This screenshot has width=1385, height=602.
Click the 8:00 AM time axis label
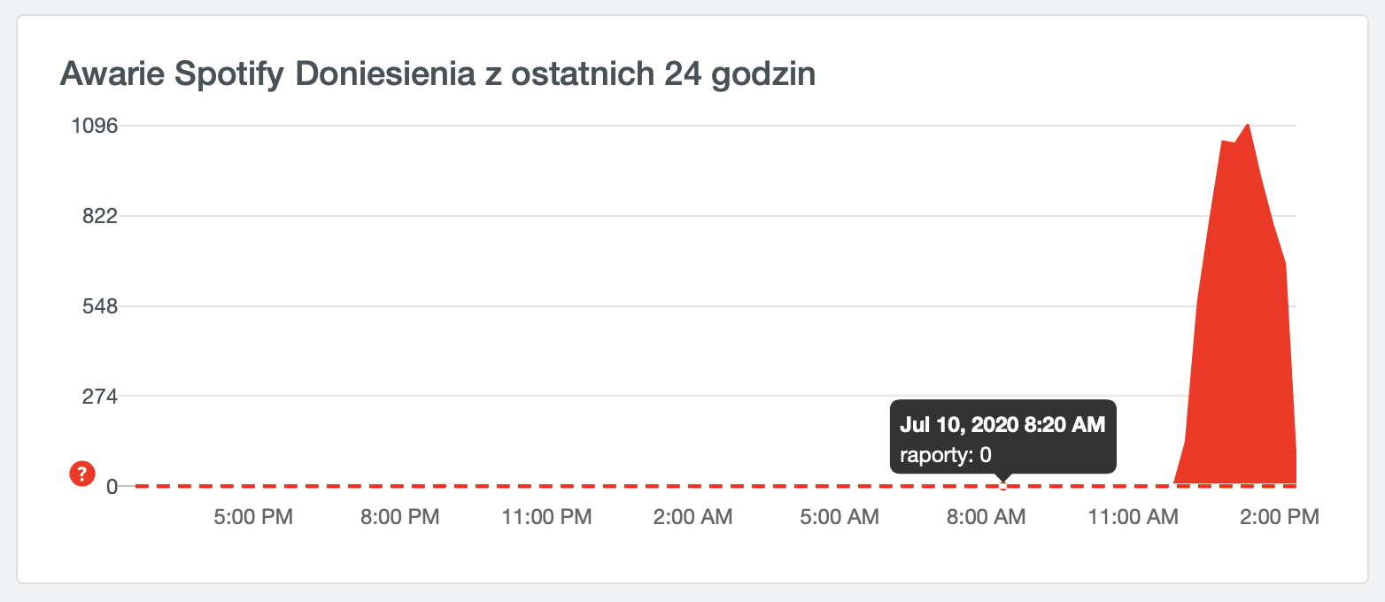pyautogui.click(x=986, y=517)
